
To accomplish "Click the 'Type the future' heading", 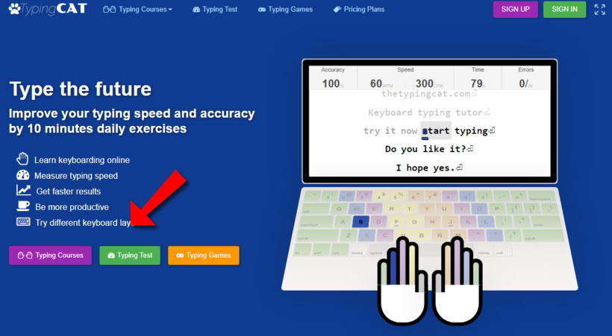I will (x=81, y=89).
